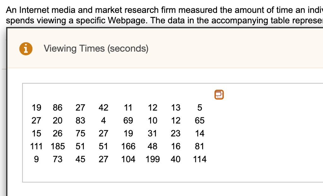Screen dimensions: 323x196
Task: Click the Viewing Times (seconds) title
Action: click(96, 48)
